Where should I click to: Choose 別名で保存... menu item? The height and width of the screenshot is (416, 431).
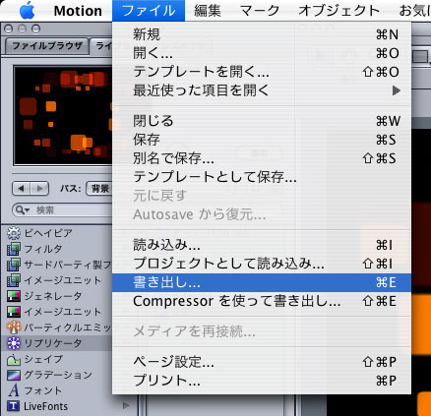tap(262, 158)
